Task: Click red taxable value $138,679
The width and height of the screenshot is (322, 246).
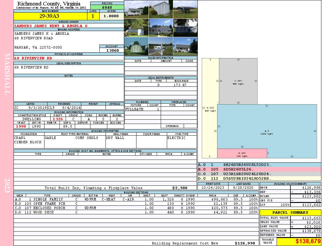Action: coord(308,241)
